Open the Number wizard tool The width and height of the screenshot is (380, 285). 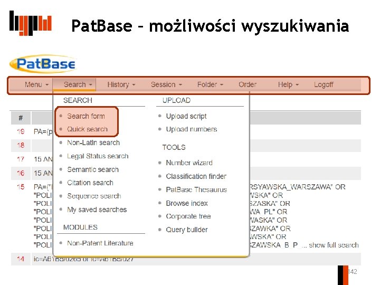tap(189, 163)
